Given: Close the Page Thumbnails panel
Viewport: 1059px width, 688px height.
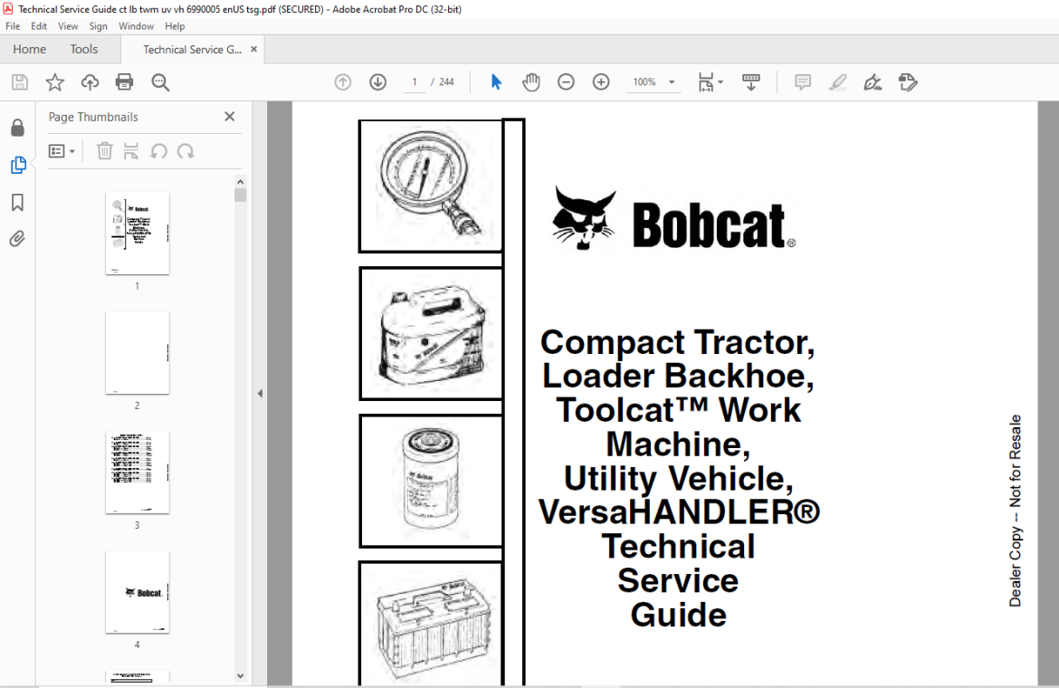Looking at the screenshot, I should coord(230,117).
